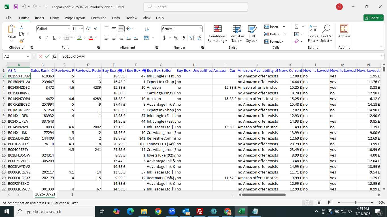Apply Wrap Text icon
Viewport: 387px width, 217px height.
(x=147, y=29)
